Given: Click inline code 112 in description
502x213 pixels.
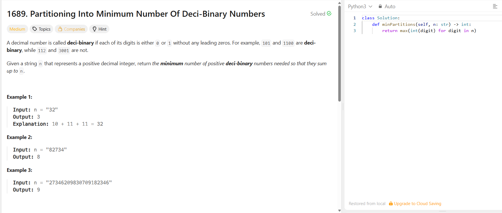Looking at the screenshot, I should pyautogui.click(x=42, y=50).
